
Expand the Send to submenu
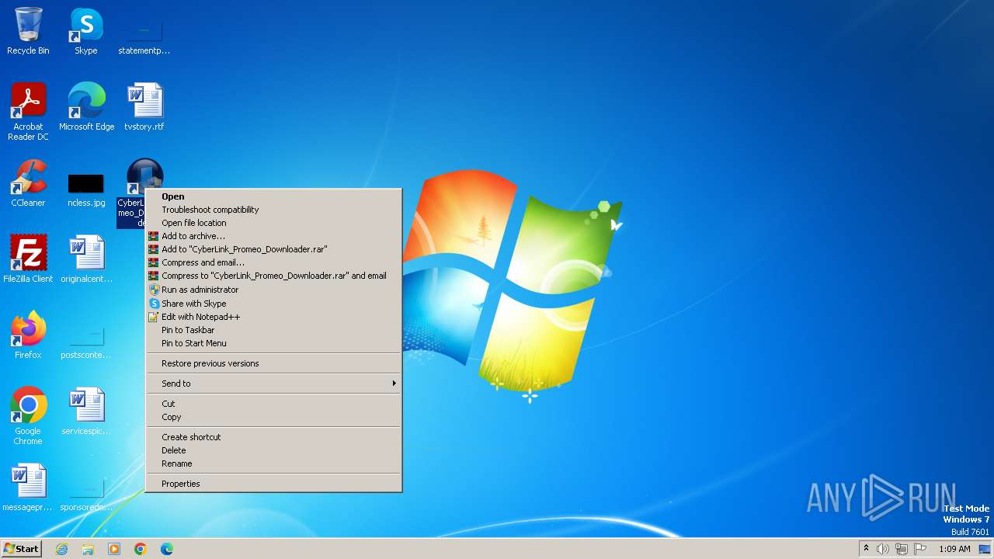[x=274, y=384]
